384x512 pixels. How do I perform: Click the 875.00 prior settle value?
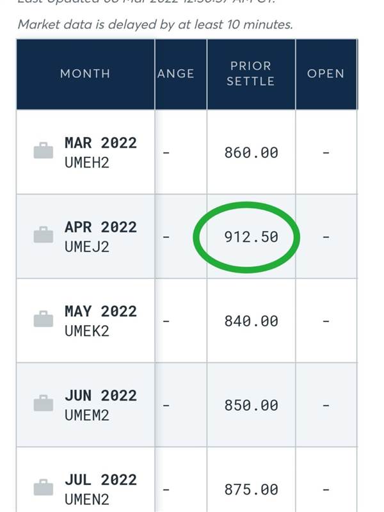click(251, 490)
